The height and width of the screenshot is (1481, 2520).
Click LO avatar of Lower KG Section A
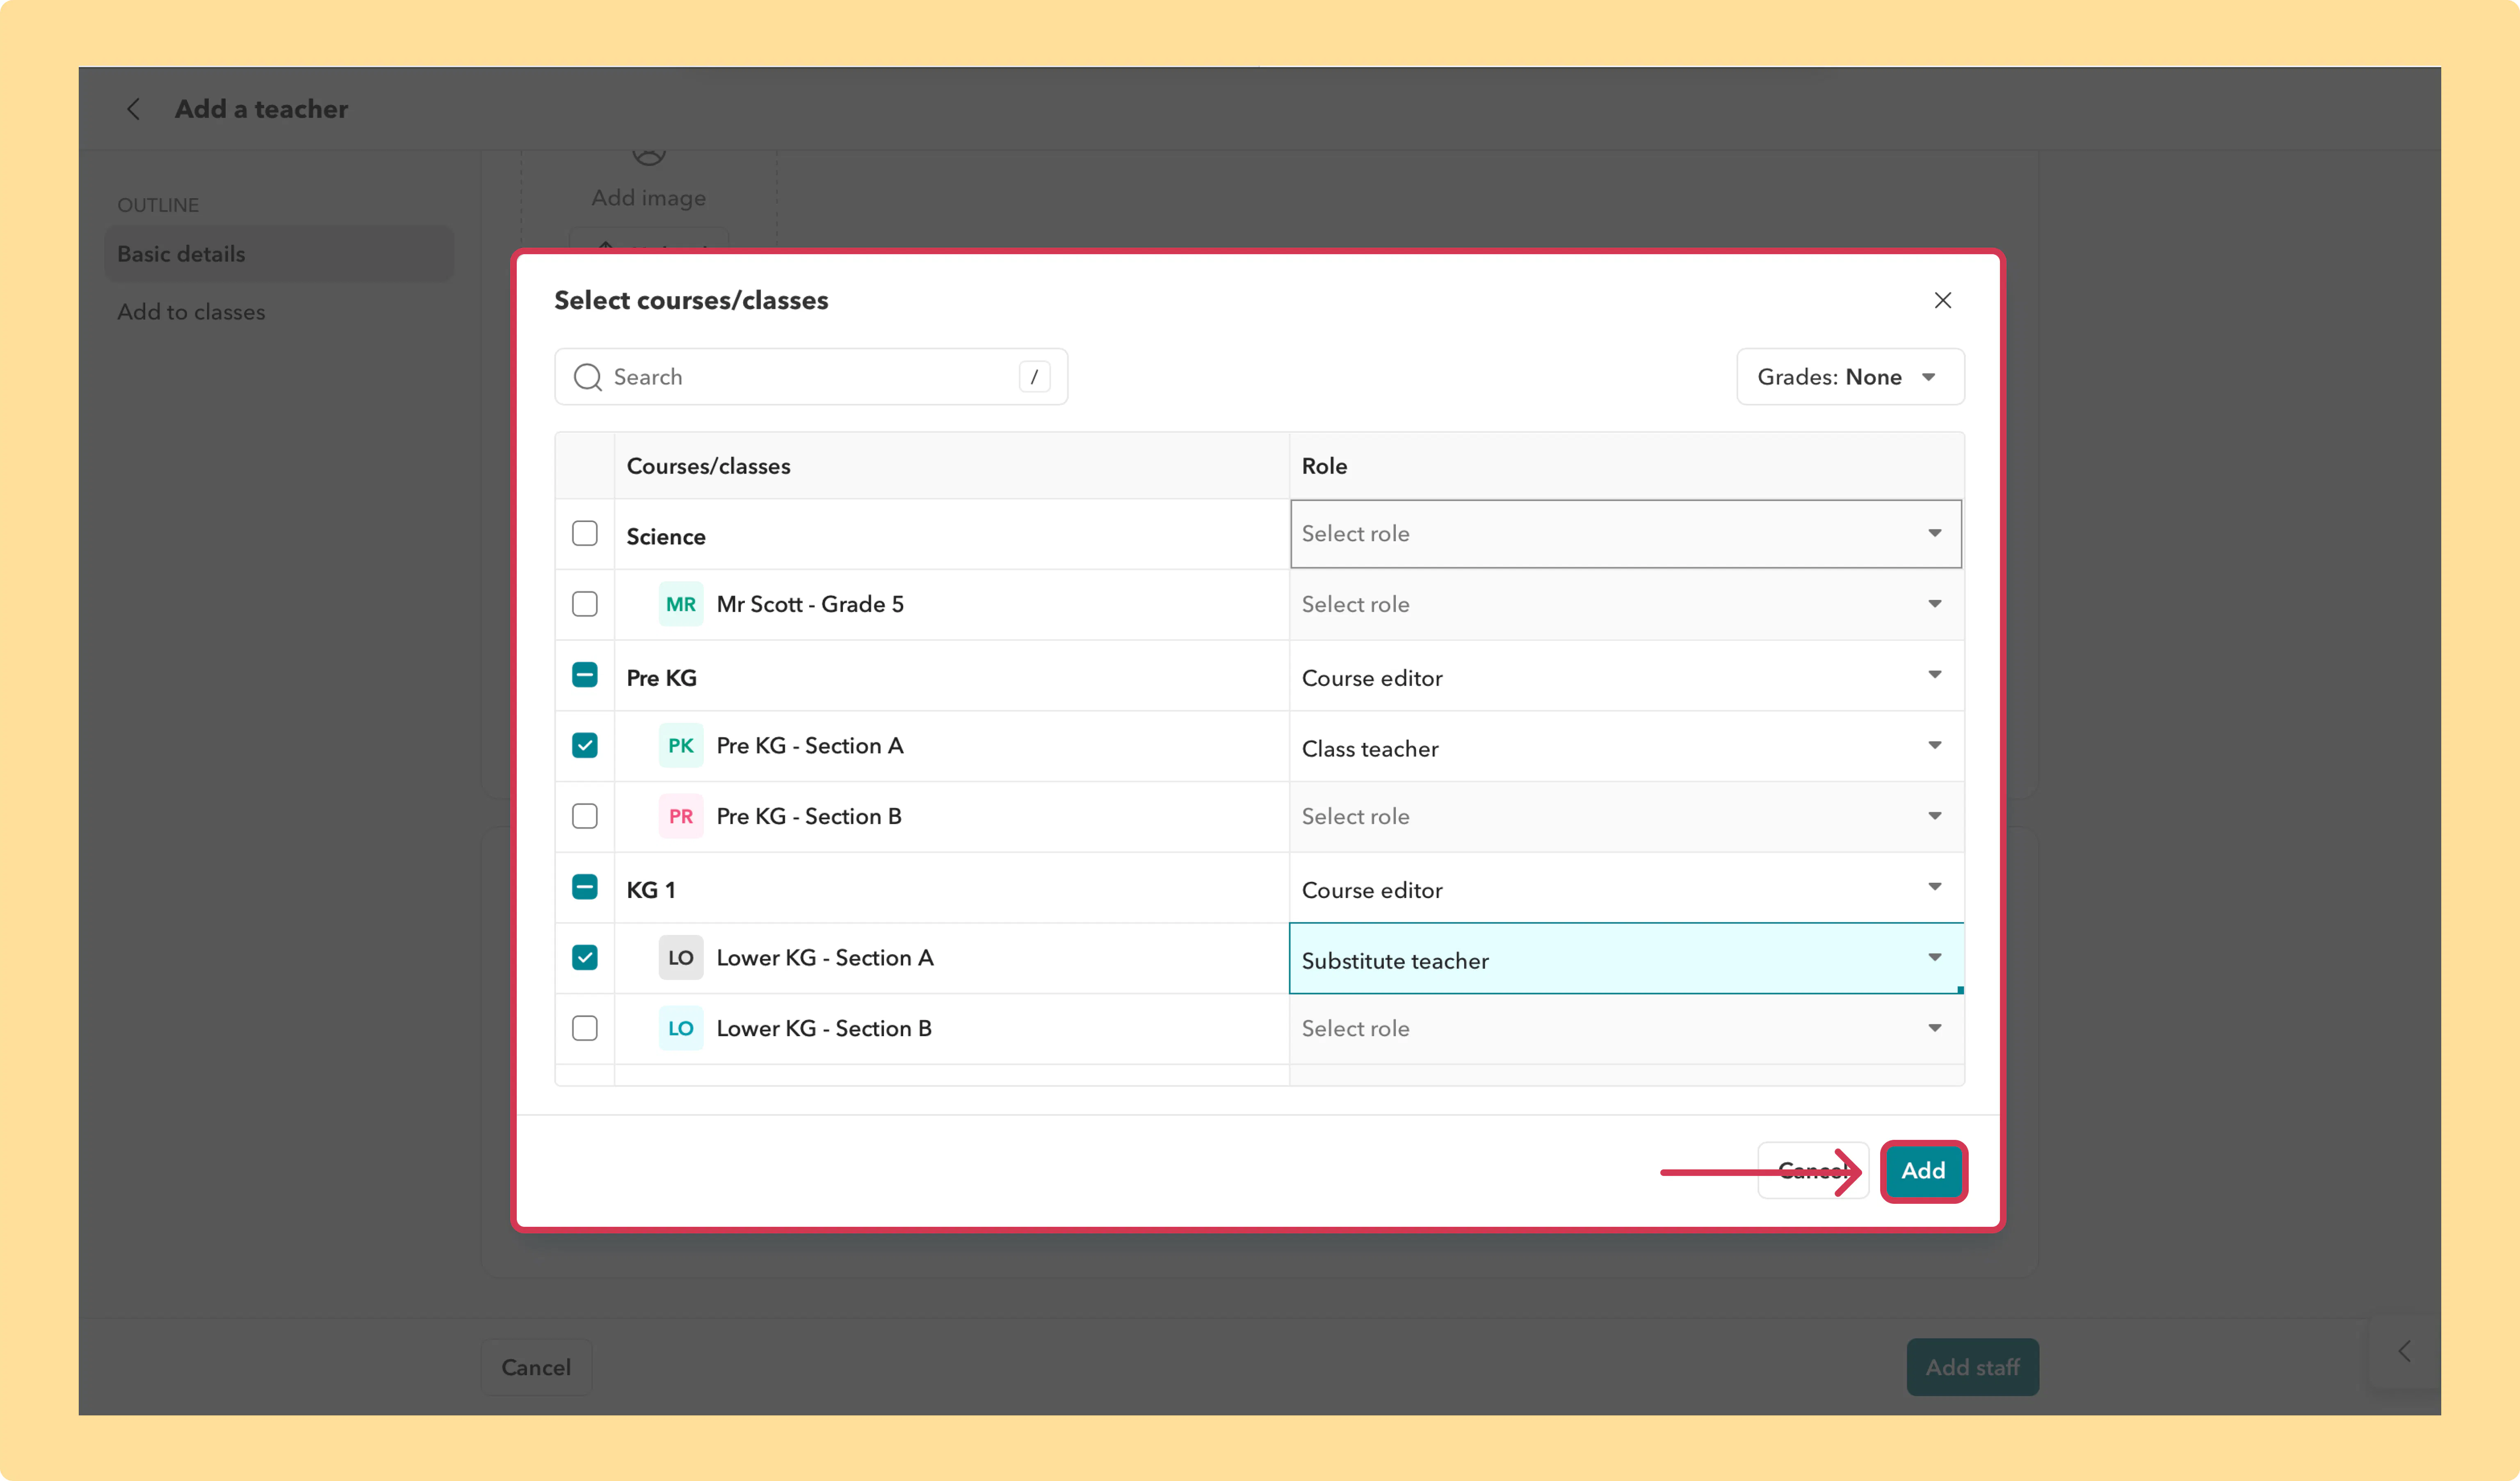click(x=680, y=957)
